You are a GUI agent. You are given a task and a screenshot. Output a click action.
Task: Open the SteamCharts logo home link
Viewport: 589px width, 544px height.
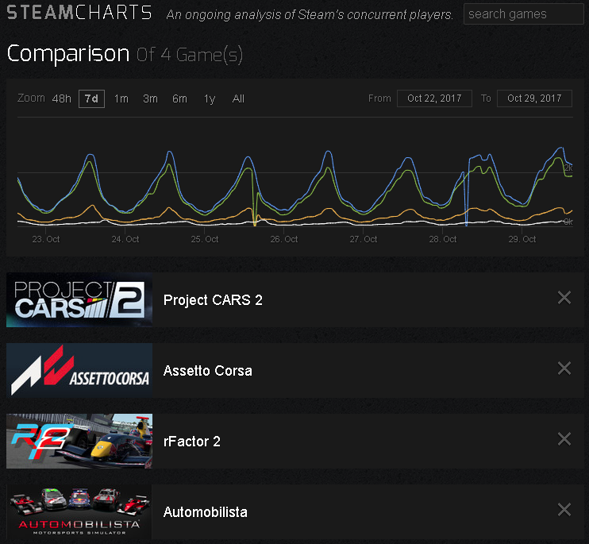pos(79,13)
